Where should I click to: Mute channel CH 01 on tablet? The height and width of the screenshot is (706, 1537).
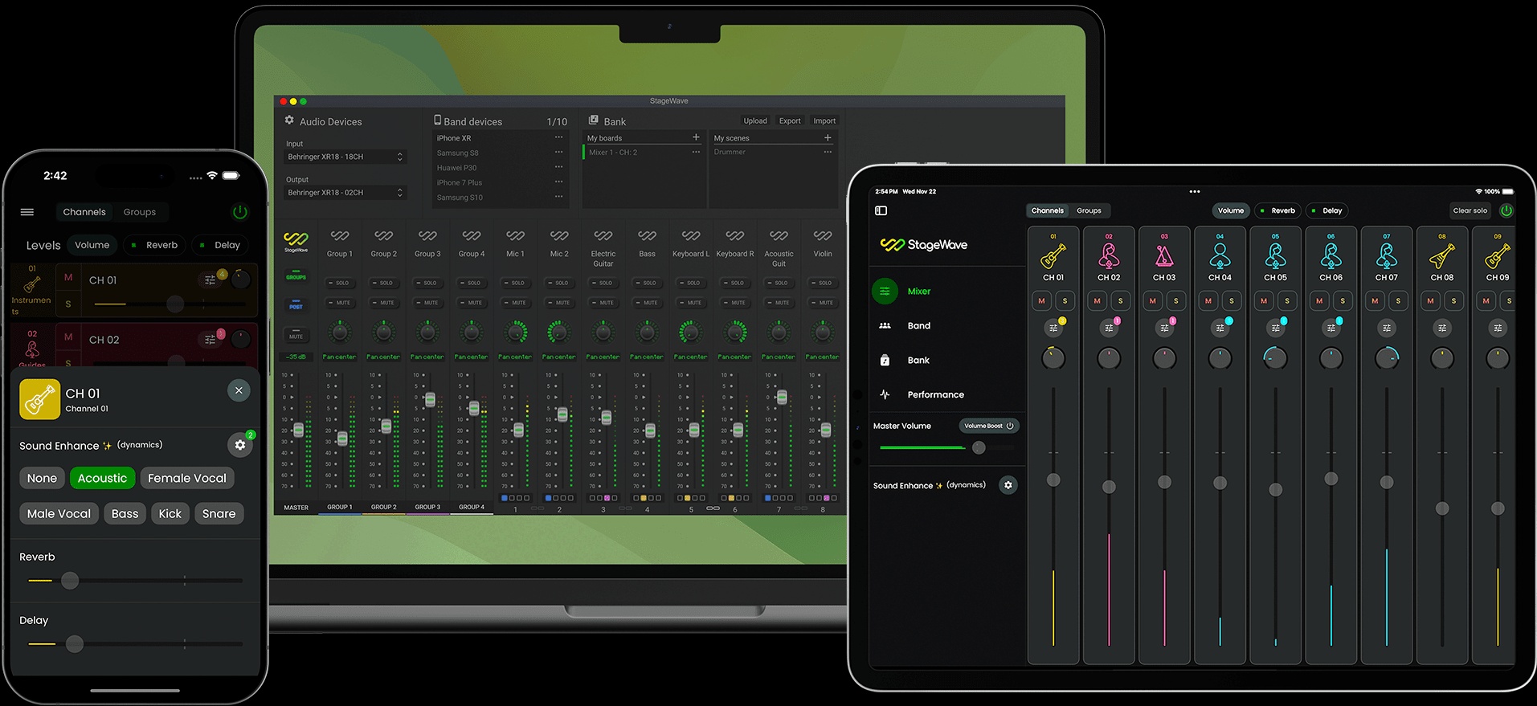[1041, 300]
